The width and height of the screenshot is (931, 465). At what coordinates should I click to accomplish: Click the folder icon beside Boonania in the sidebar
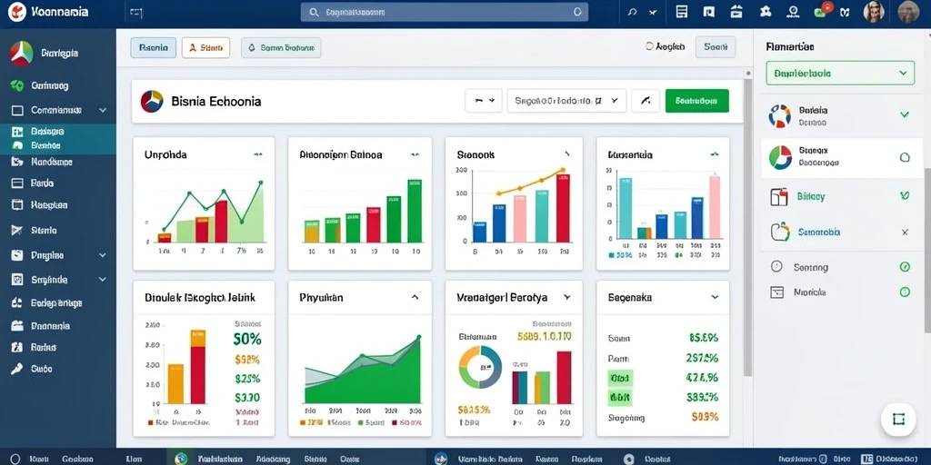[17, 326]
